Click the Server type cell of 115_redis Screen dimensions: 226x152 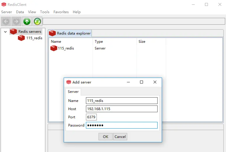100,48
